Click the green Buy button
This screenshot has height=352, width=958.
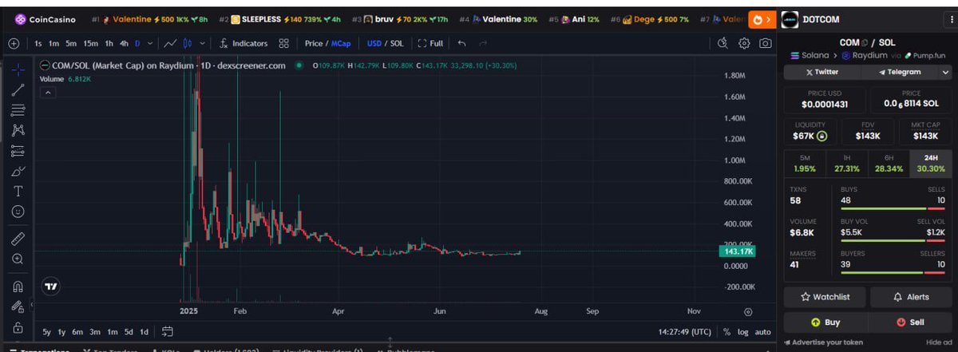[825, 322]
